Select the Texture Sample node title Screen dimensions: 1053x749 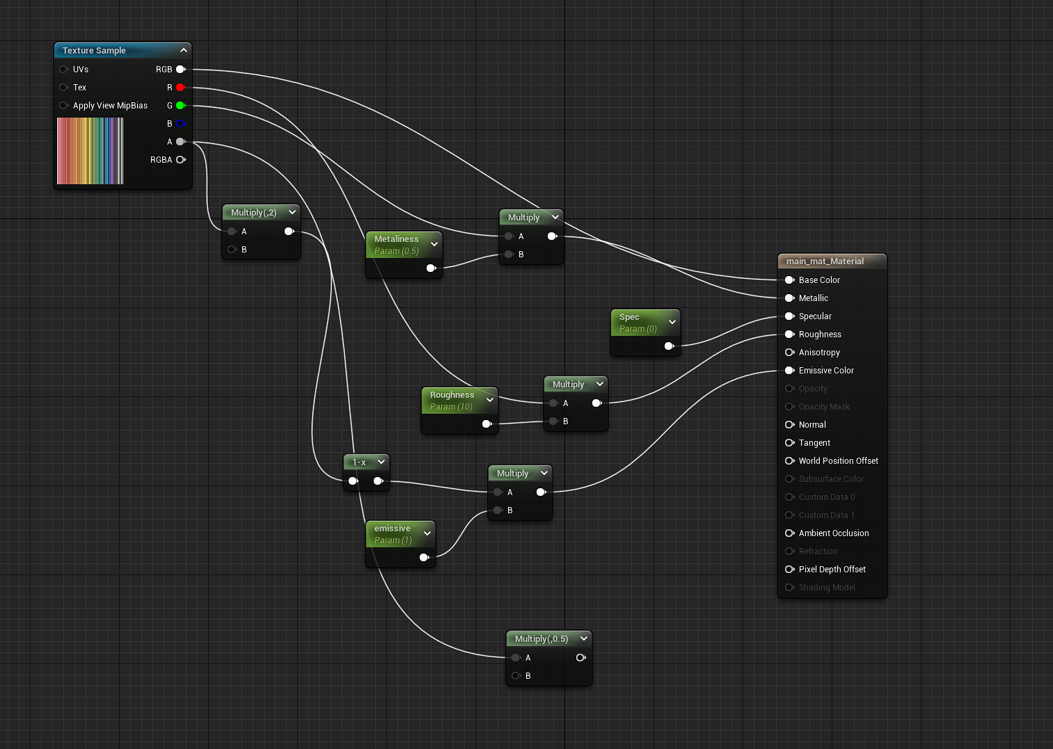[x=94, y=51]
